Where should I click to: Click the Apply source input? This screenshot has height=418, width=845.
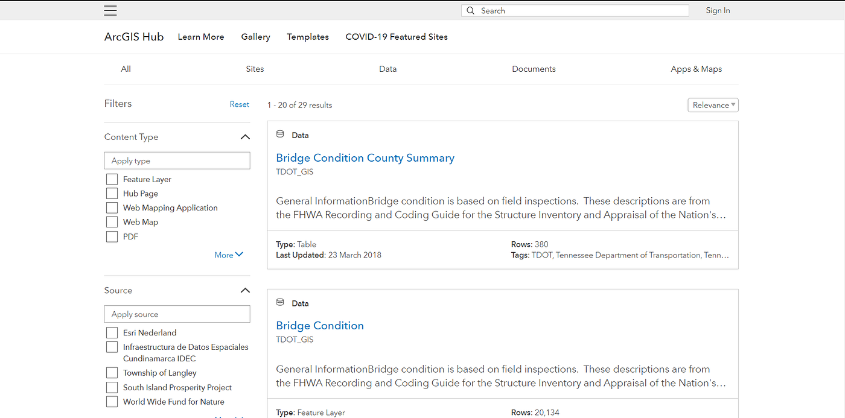(x=177, y=314)
